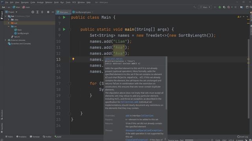Click the Stop square icon in the toolbar
Screen dimensions: 252x141
pyautogui.click(x=235, y=7)
